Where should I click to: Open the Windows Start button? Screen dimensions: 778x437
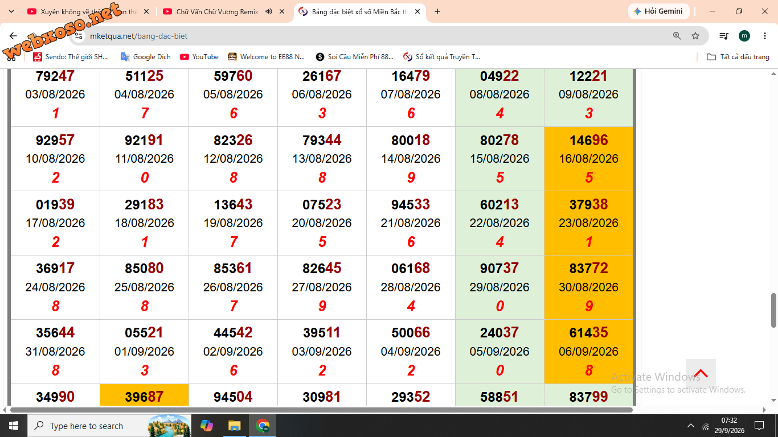click(x=13, y=426)
